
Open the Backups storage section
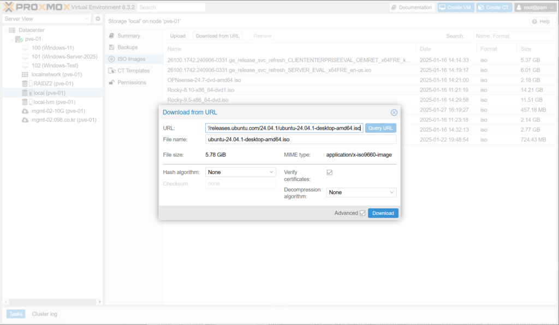[127, 47]
